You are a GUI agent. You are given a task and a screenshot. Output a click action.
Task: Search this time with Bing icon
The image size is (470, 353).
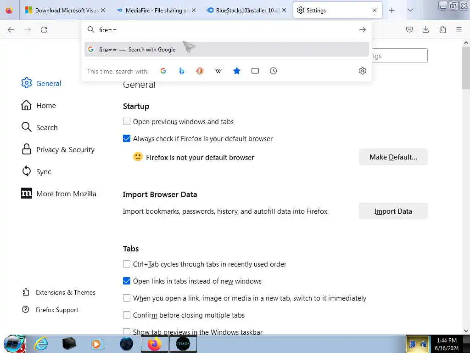point(182,71)
